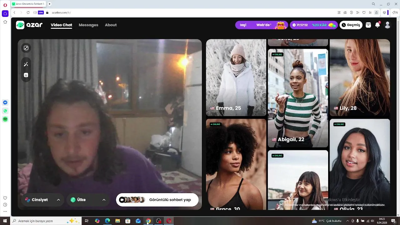Select Abigail, 22 profile card
Viewport: 400px width, 225px height.
[x=298, y=98]
